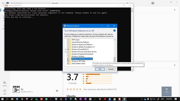Uncheck Windows PowerShell 2.0 checkbox
Viewport: 180px width, 101px height.
tap(68, 49)
